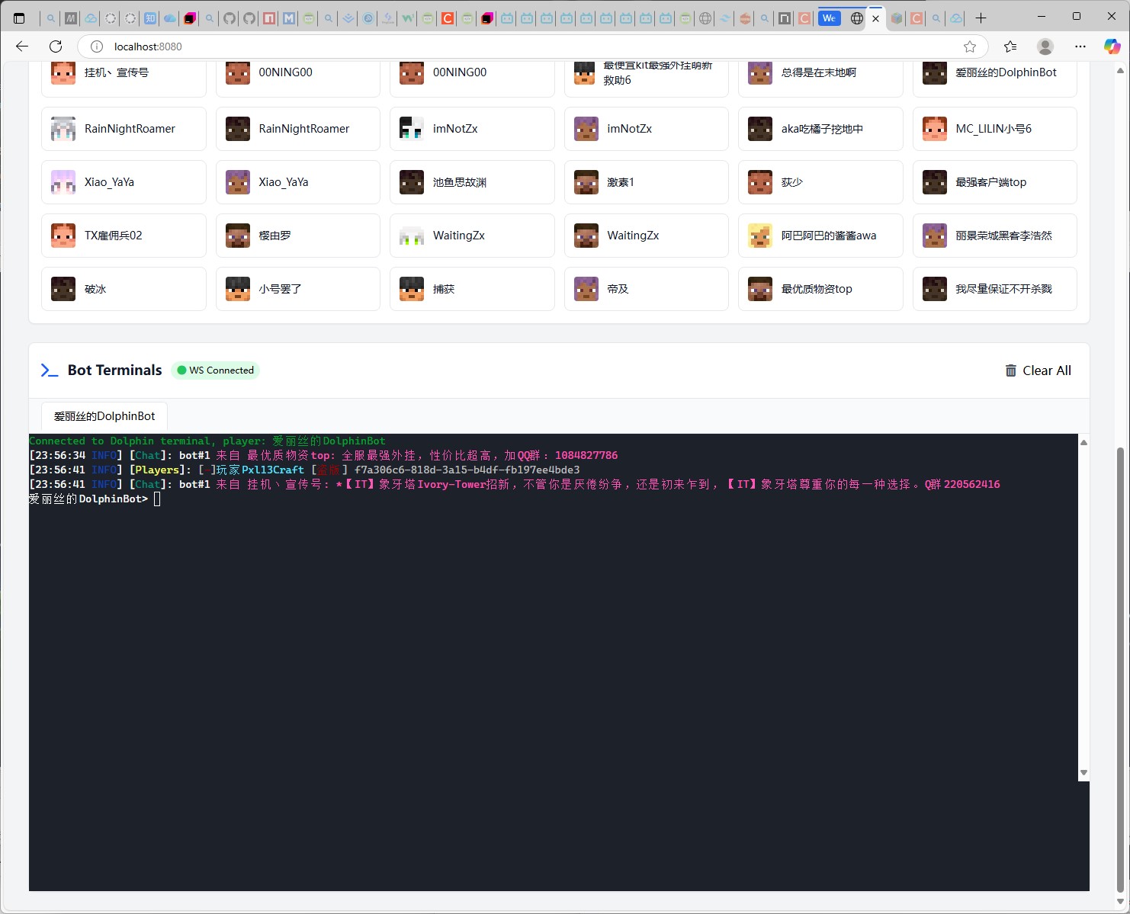Switch to the 'We' browser tab
This screenshot has width=1130, height=914.
point(829,18)
